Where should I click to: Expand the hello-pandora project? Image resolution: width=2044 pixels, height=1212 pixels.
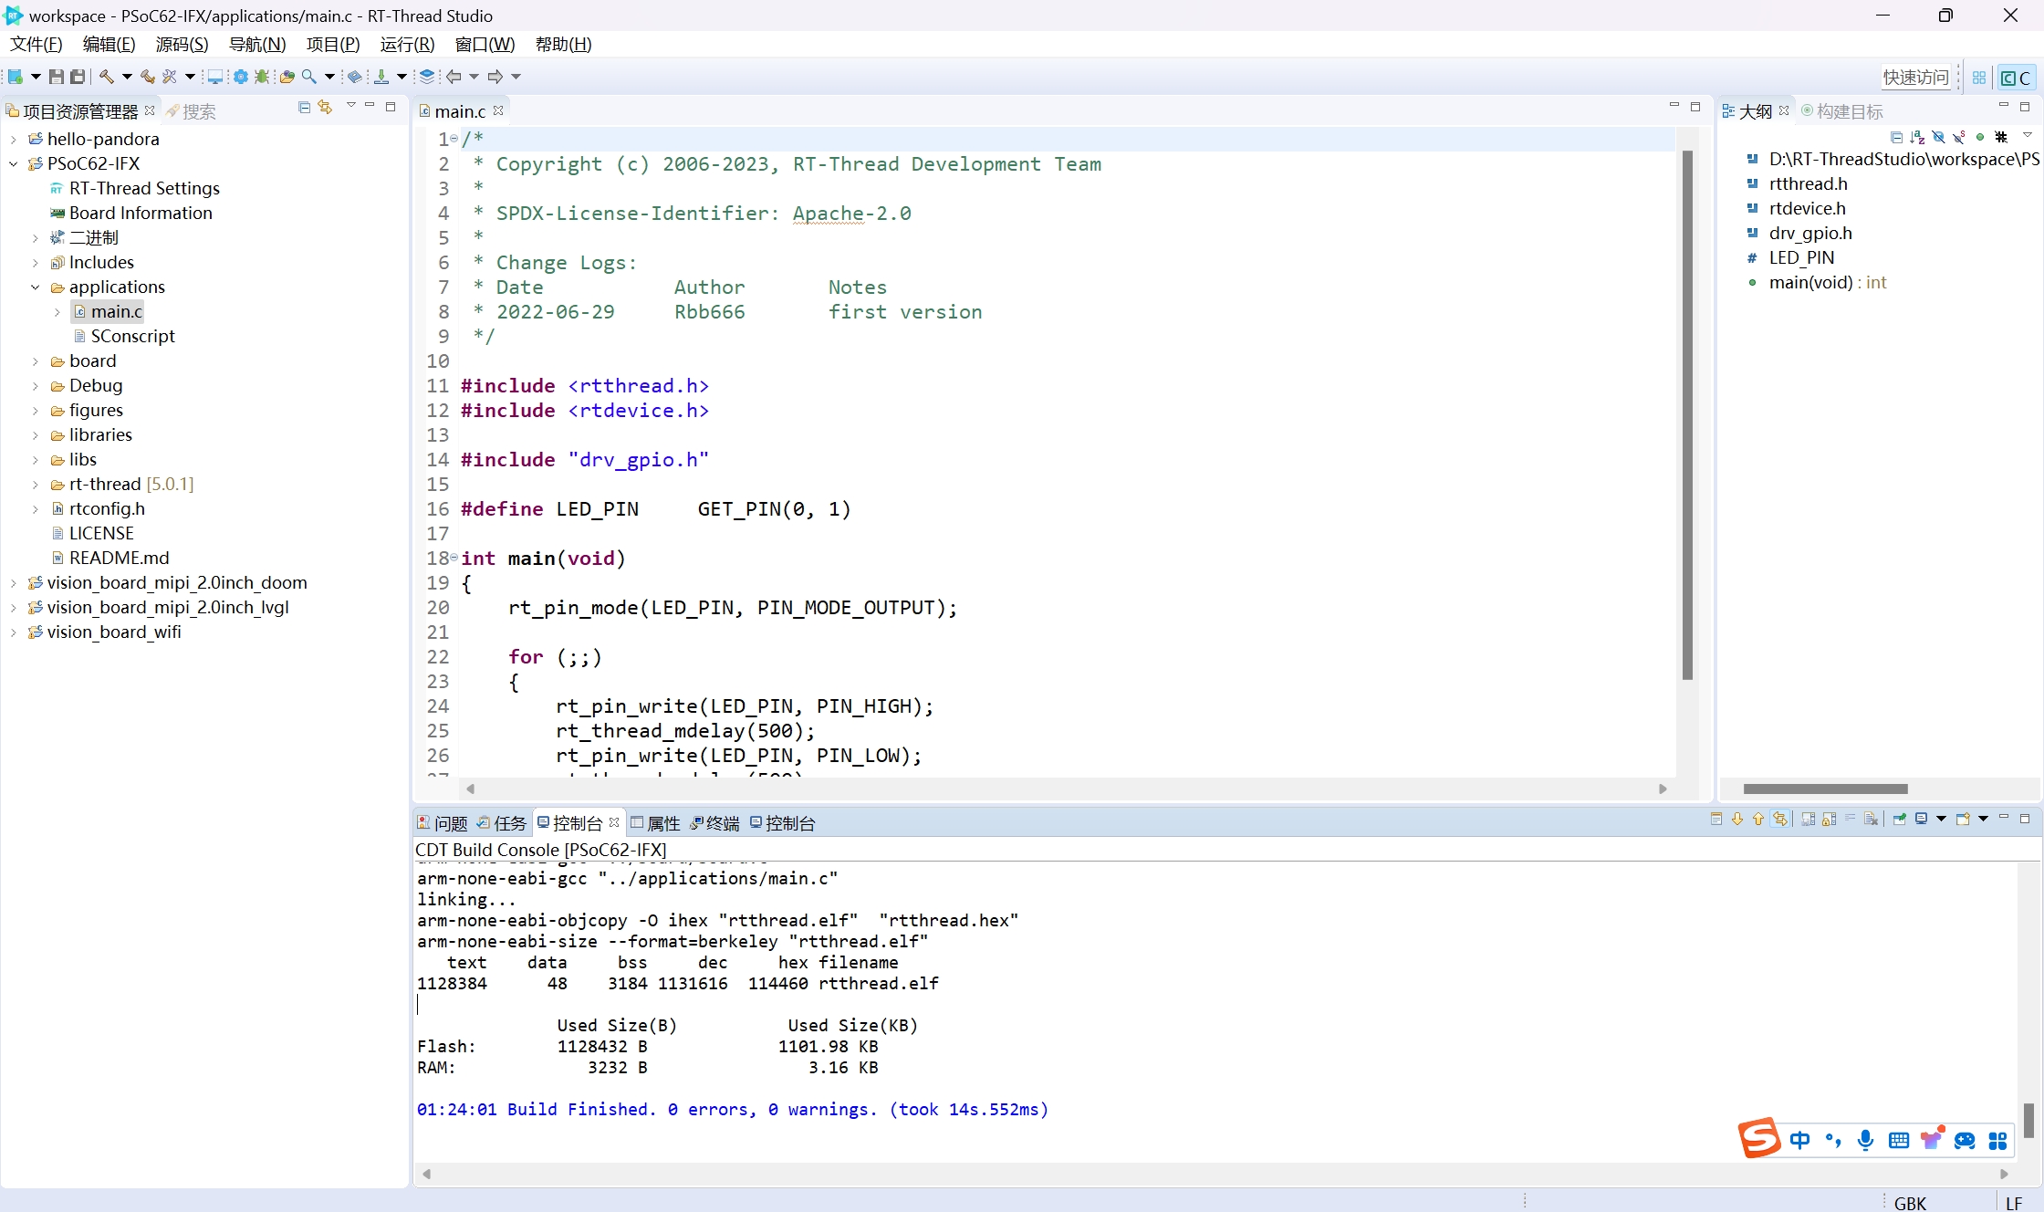click(13, 140)
